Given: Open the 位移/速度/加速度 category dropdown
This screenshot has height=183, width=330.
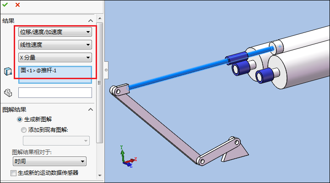Looking at the screenshot, I should pyautogui.click(x=55, y=32).
